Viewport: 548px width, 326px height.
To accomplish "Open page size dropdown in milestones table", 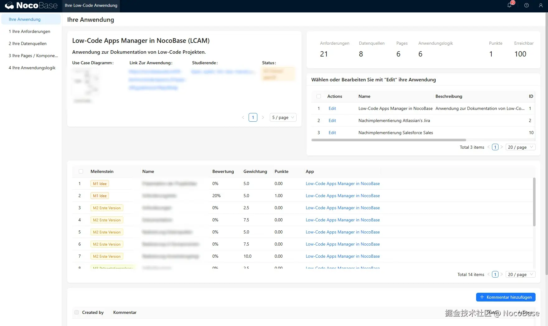I will click(520, 274).
